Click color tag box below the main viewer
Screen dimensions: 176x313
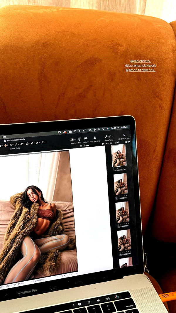tap(62, 276)
